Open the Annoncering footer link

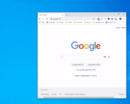pos(45,94)
